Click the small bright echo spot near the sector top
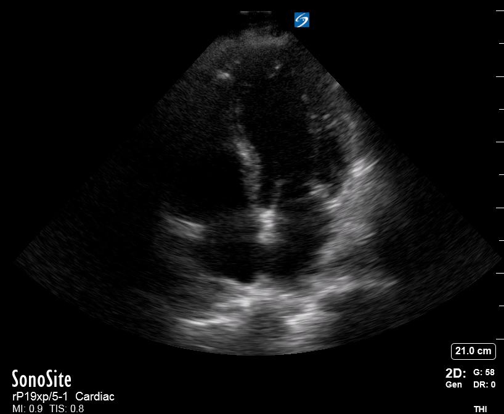 224,76
